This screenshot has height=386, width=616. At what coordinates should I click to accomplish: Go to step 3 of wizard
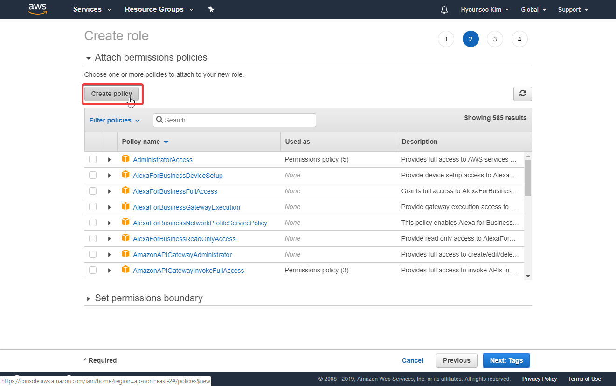point(495,39)
